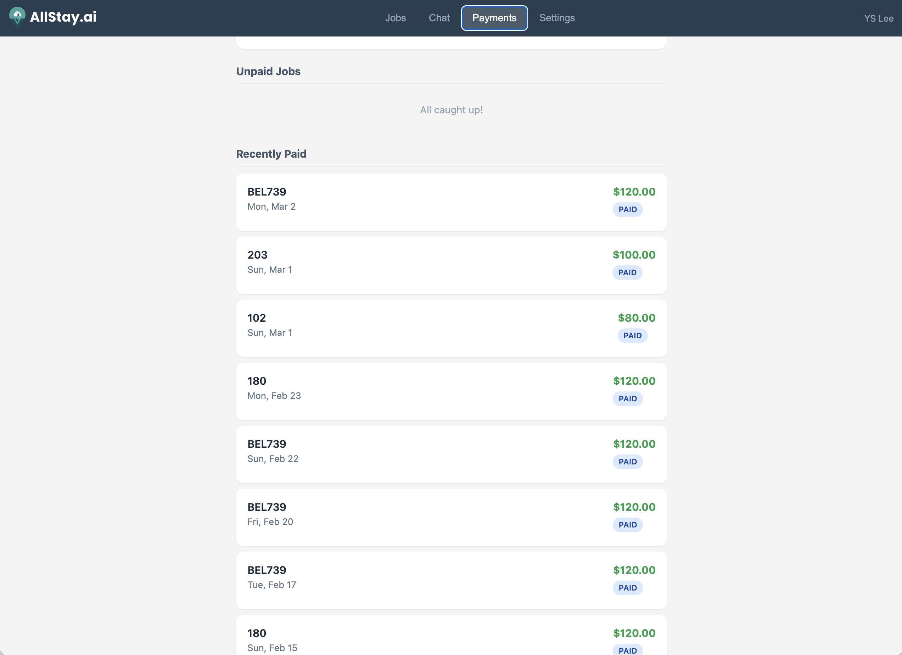Click the PAID badge on the Mar 2 payment
The height and width of the screenshot is (655, 902).
click(x=627, y=209)
